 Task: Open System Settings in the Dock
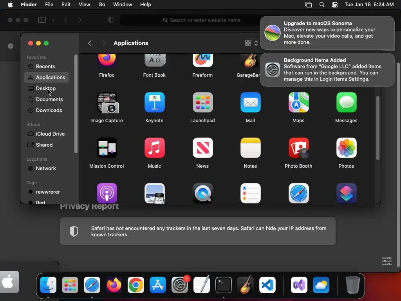(x=179, y=285)
